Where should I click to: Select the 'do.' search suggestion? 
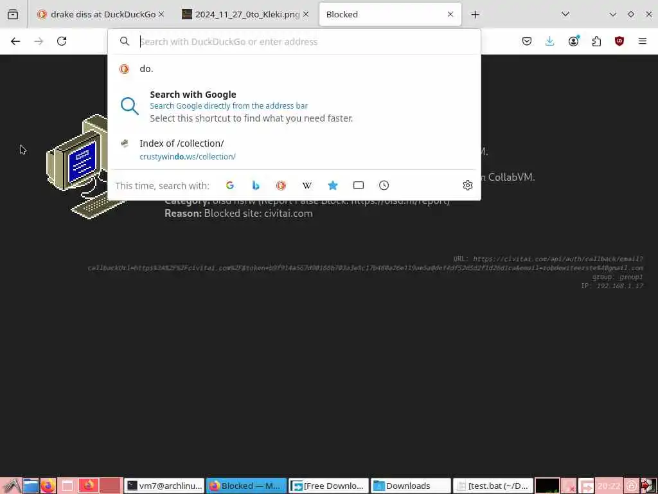click(x=294, y=69)
